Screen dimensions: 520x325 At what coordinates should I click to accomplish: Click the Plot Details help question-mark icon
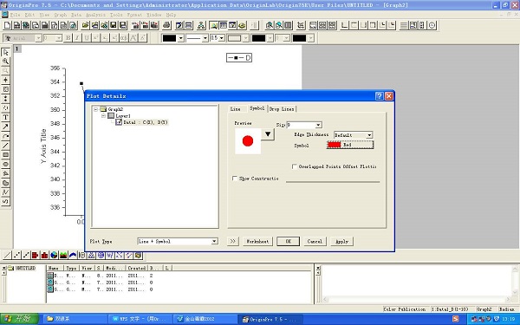tap(380, 96)
